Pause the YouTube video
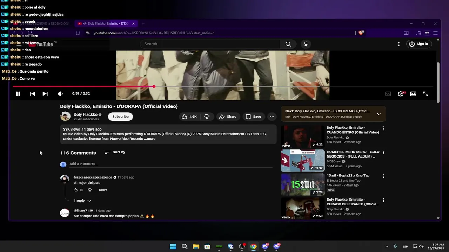This screenshot has width=449, height=252. pos(18,94)
